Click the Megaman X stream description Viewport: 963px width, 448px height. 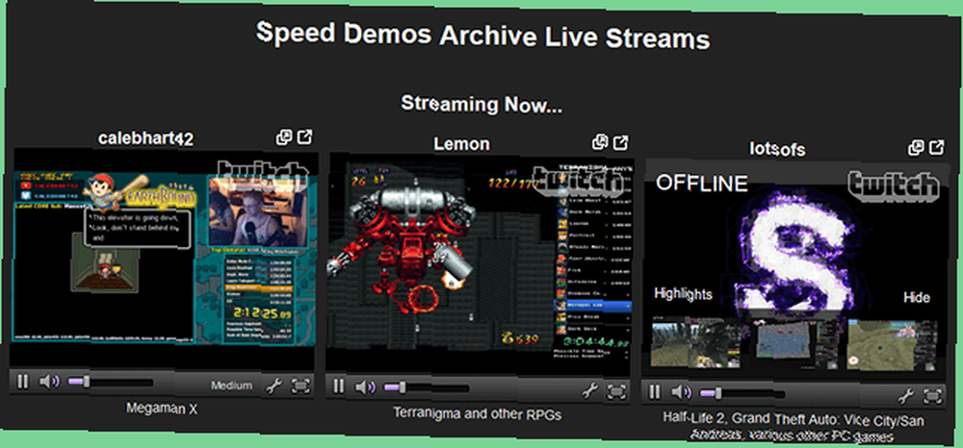[x=162, y=409]
